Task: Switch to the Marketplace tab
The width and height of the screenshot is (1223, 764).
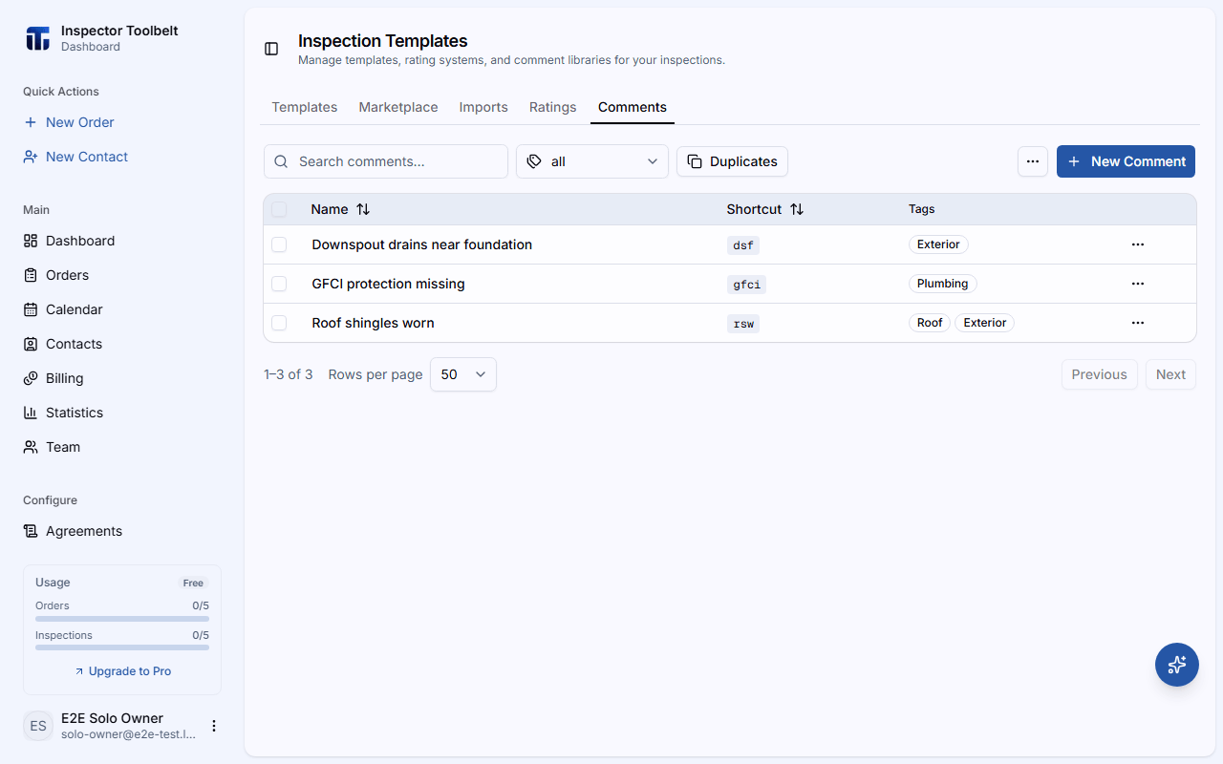Action: click(x=398, y=107)
